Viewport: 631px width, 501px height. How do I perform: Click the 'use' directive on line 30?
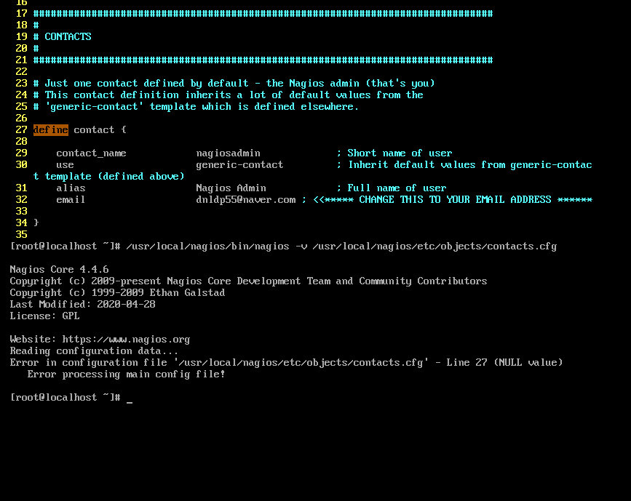pyautogui.click(x=66, y=165)
